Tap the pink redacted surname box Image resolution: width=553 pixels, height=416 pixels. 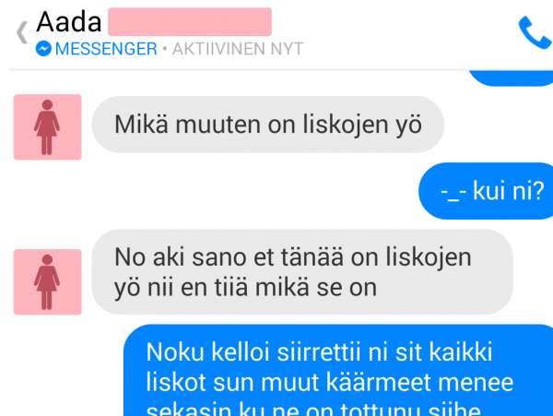click(x=190, y=22)
